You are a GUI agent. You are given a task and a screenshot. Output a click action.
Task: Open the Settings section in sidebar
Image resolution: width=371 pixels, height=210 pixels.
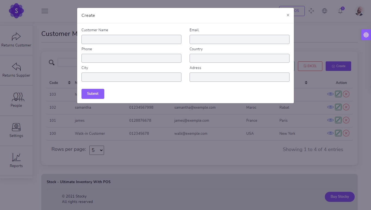point(16,130)
